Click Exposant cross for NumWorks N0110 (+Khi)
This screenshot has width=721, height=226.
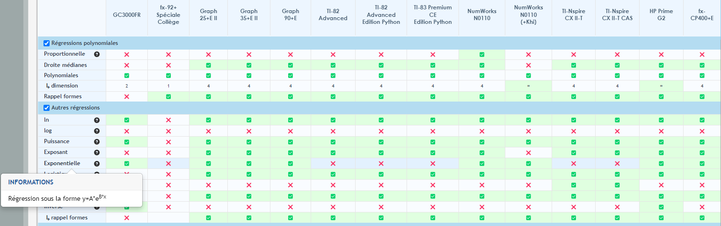pos(528,153)
